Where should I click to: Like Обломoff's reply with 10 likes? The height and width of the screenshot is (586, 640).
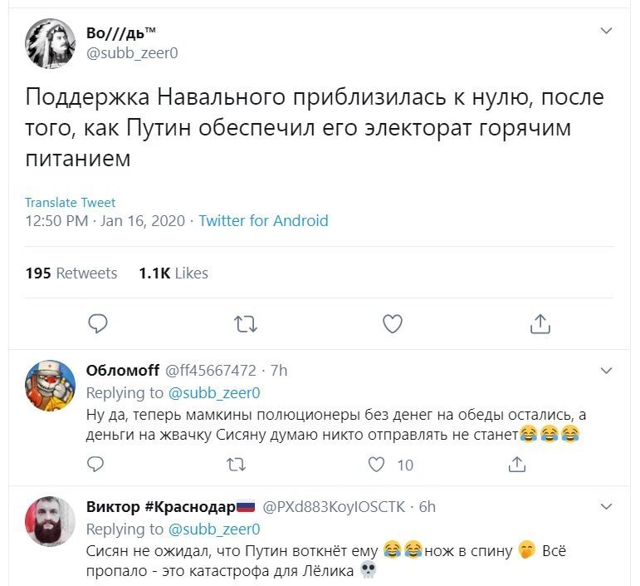(376, 465)
